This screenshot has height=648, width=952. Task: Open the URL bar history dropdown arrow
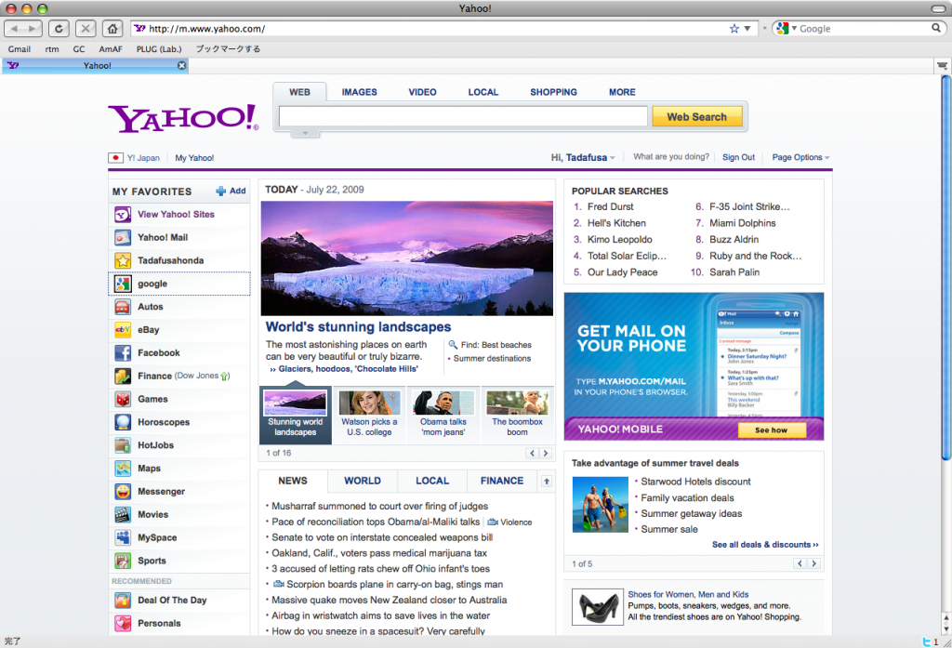click(747, 29)
